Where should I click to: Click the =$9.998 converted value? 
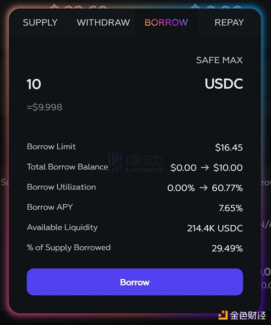(45, 108)
